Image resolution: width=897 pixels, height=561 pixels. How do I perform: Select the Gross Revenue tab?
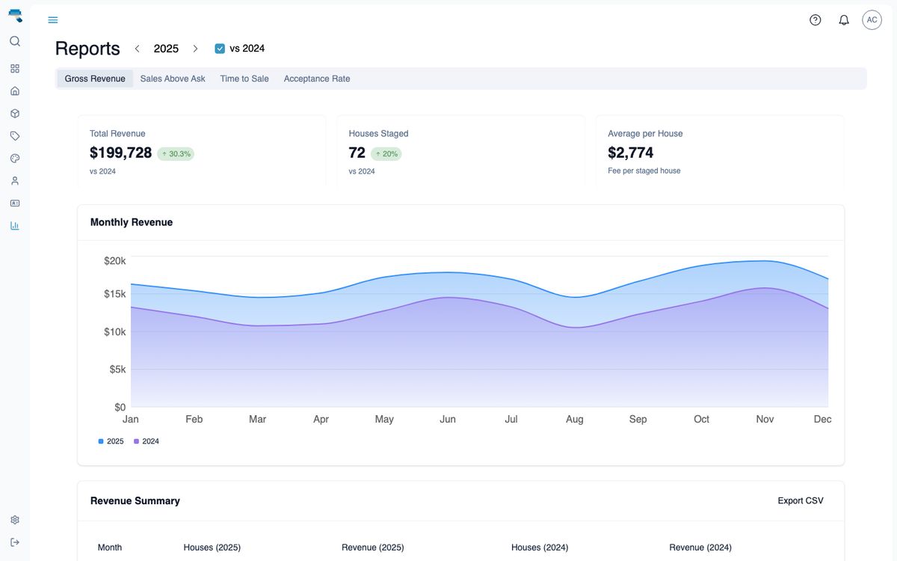[95, 79]
